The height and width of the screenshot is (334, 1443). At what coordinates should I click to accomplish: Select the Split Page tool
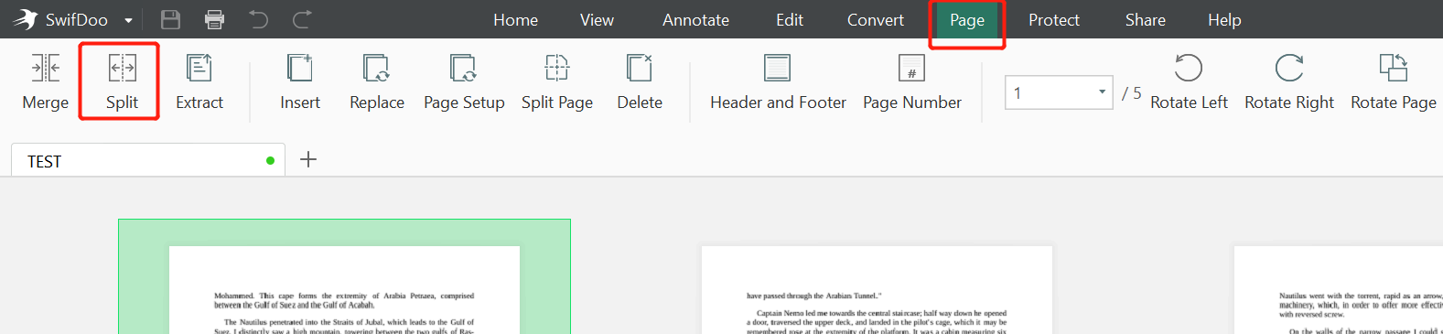[557, 81]
